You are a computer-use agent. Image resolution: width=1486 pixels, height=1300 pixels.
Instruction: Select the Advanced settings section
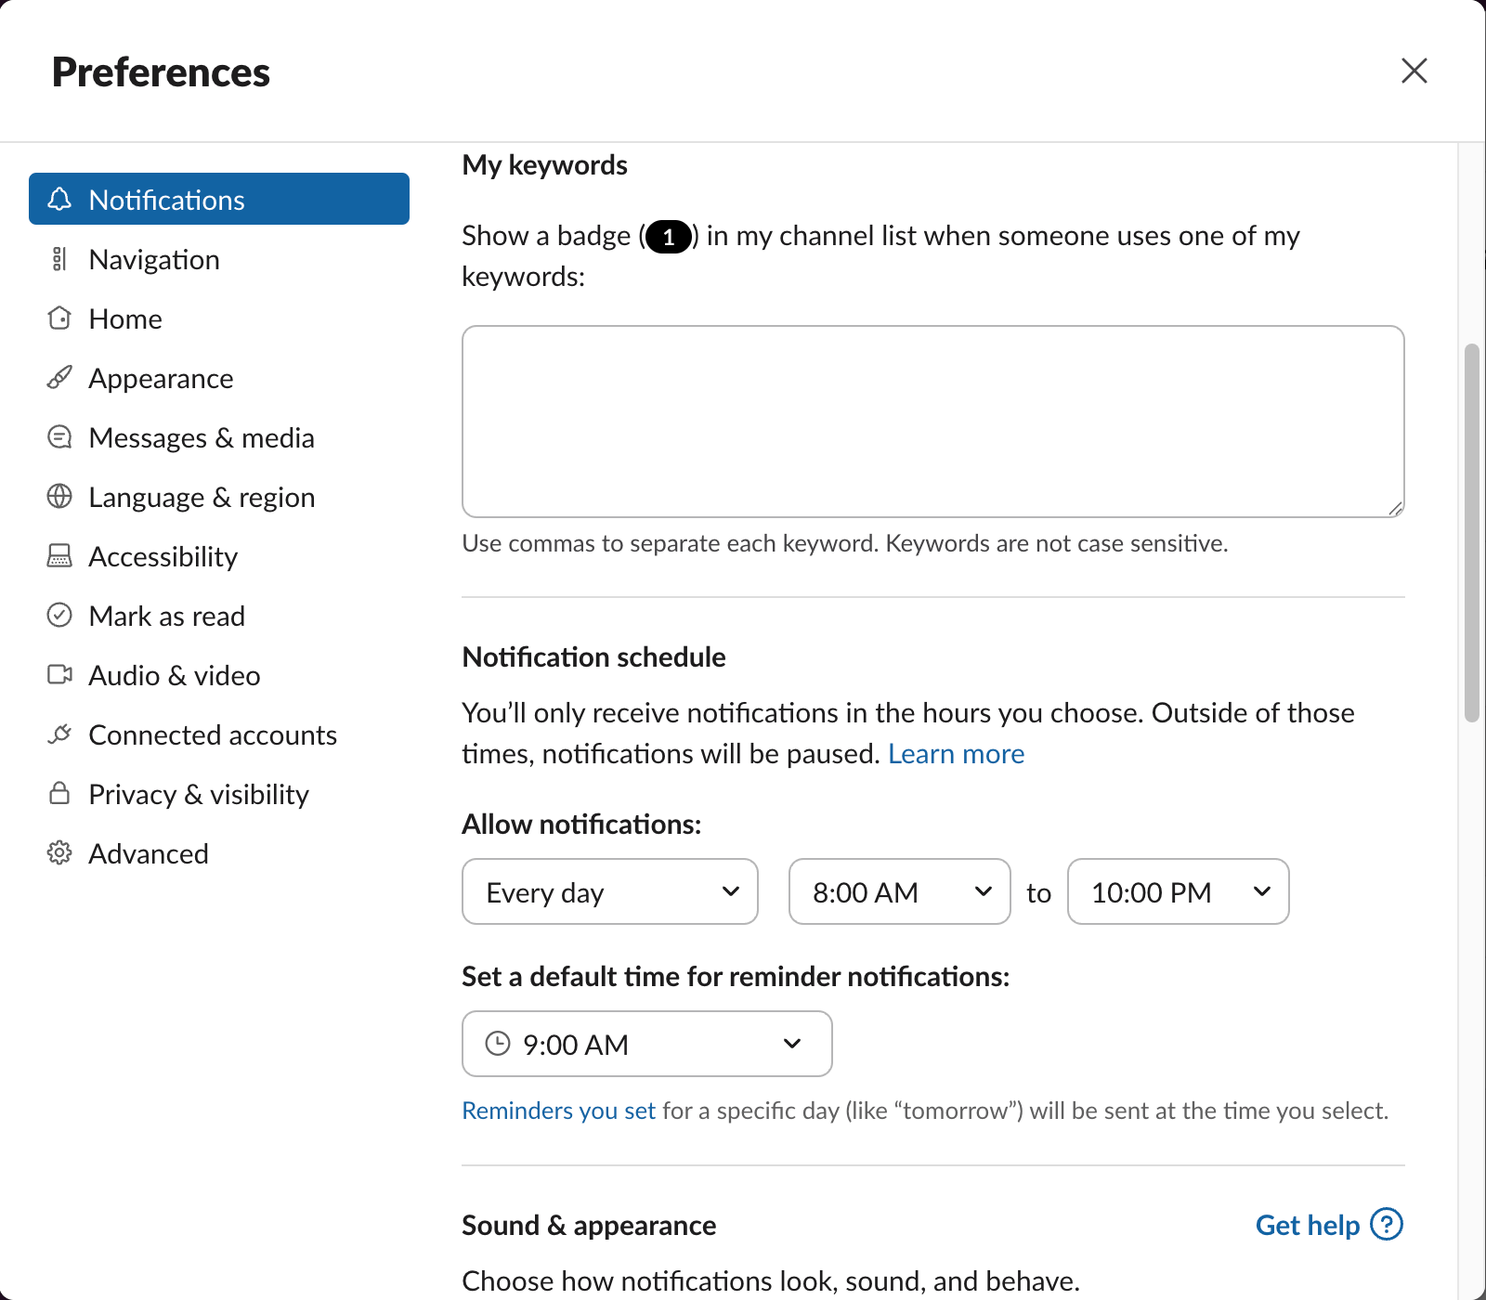point(219,853)
